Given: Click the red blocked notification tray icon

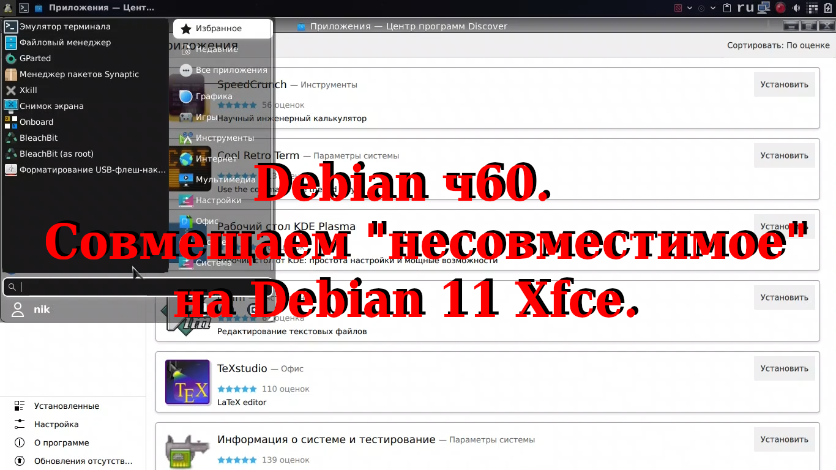Looking at the screenshot, I should tap(677, 8).
